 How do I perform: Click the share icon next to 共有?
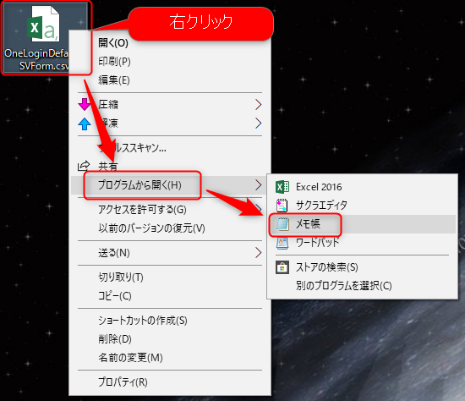coord(84,166)
